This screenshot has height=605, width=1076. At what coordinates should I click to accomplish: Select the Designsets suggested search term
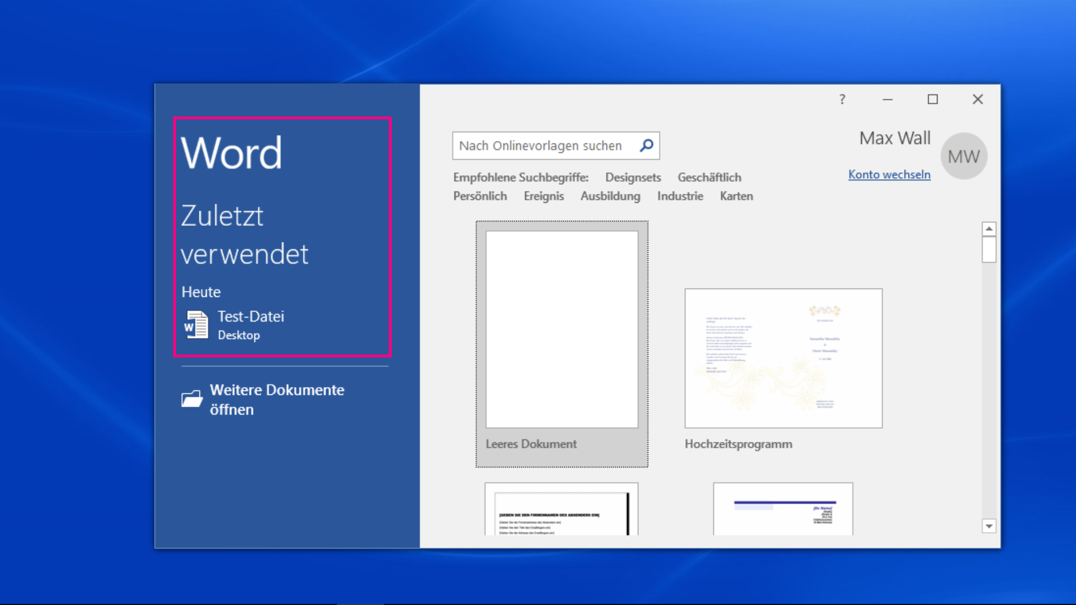coord(633,178)
